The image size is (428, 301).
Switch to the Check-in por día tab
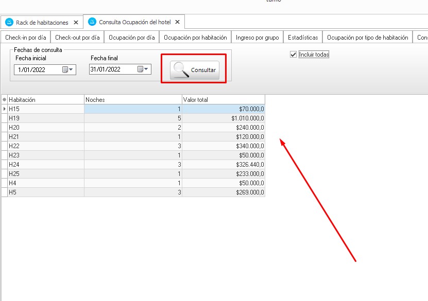point(26,38)
